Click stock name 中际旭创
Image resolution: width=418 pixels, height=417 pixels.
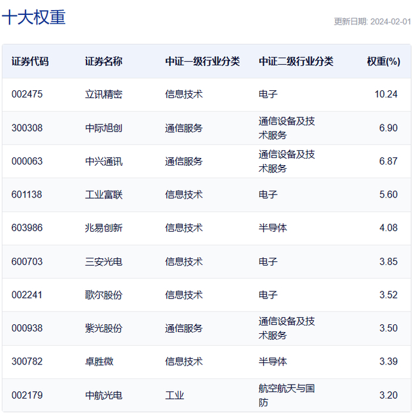pos(104,128)
